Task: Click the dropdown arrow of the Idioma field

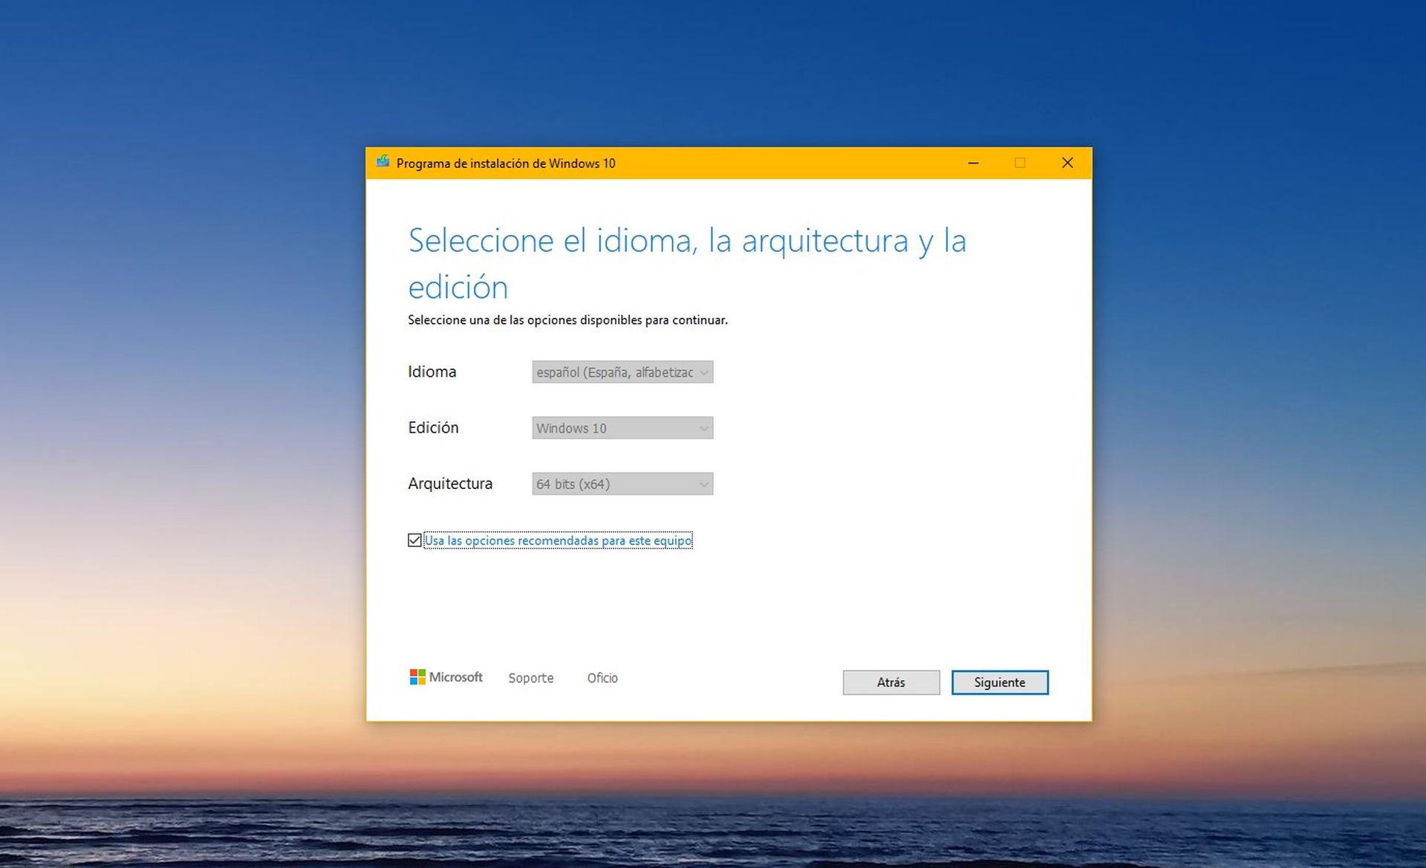Action: coord(703,372)
